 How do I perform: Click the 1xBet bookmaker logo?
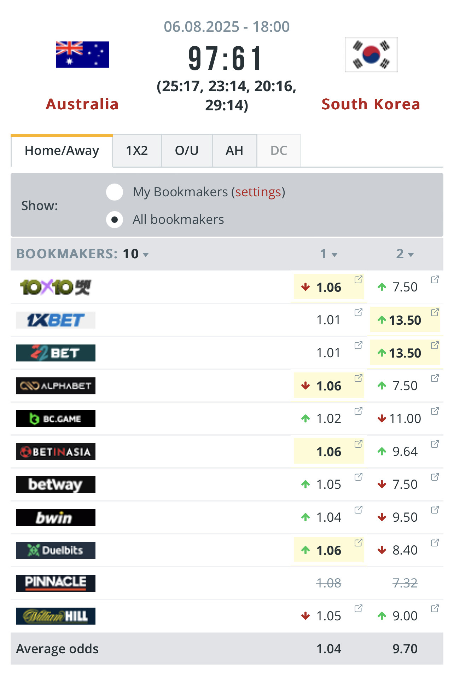56,320
